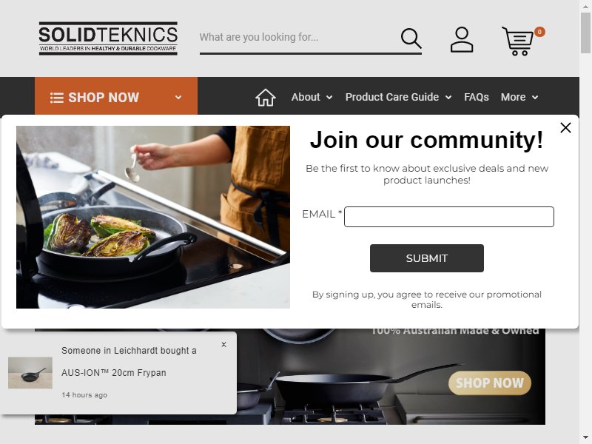The height and width of the screenshot is (444, 592).
Task: Focus the Email input field
Action: pyautogui.click(x=449, y=217)
